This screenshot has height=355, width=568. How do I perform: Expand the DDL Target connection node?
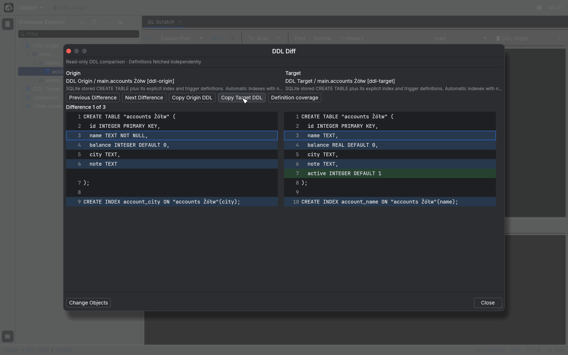pos(22,89)
